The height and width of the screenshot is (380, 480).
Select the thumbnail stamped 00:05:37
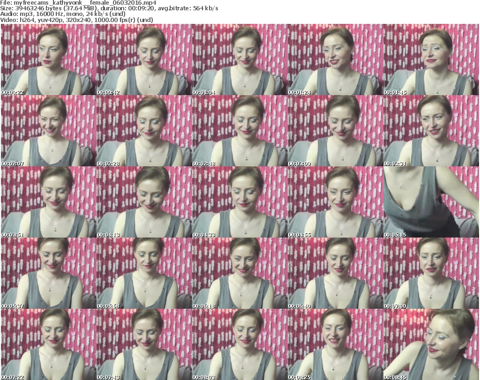click(48, 273)
